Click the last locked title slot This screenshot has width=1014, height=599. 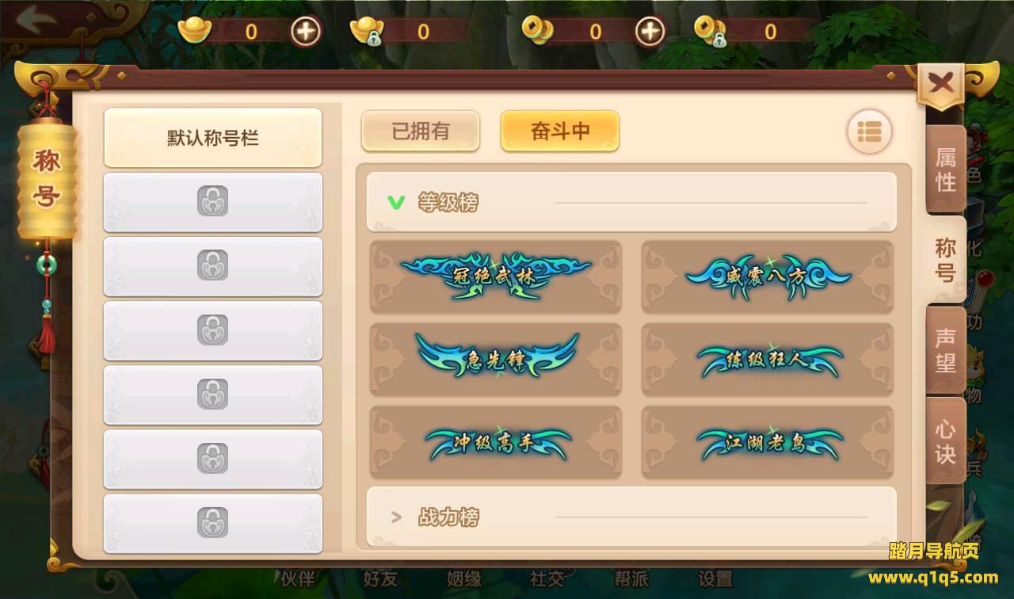pyautogui.click(x=213, y=523)
